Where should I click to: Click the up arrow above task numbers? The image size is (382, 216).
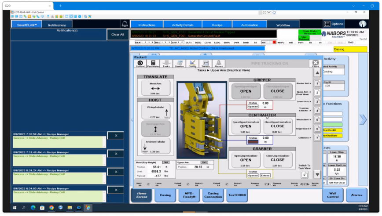(x=317, y=72)
